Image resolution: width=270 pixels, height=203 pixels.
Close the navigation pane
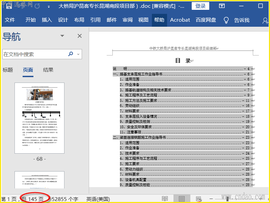[x=80, y=36]
